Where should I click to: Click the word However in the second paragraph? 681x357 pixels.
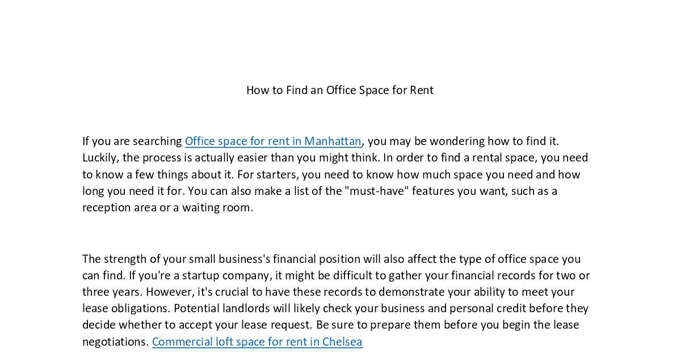(x=169, y=292)
